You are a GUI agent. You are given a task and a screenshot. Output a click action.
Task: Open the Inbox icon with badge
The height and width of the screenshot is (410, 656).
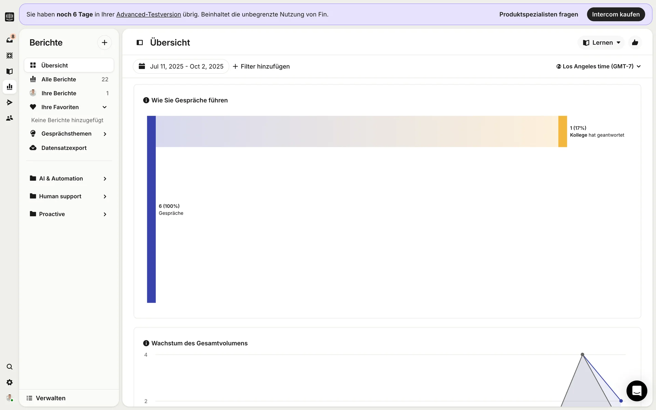tap(10, 40)
